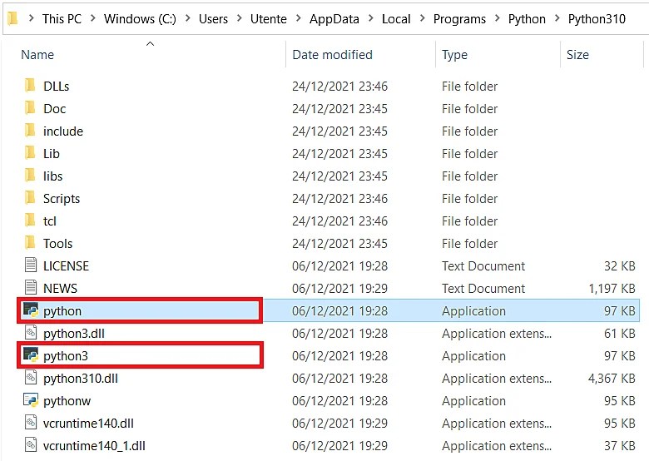Navigate to AppData breadcrumb

coord(334,18)
